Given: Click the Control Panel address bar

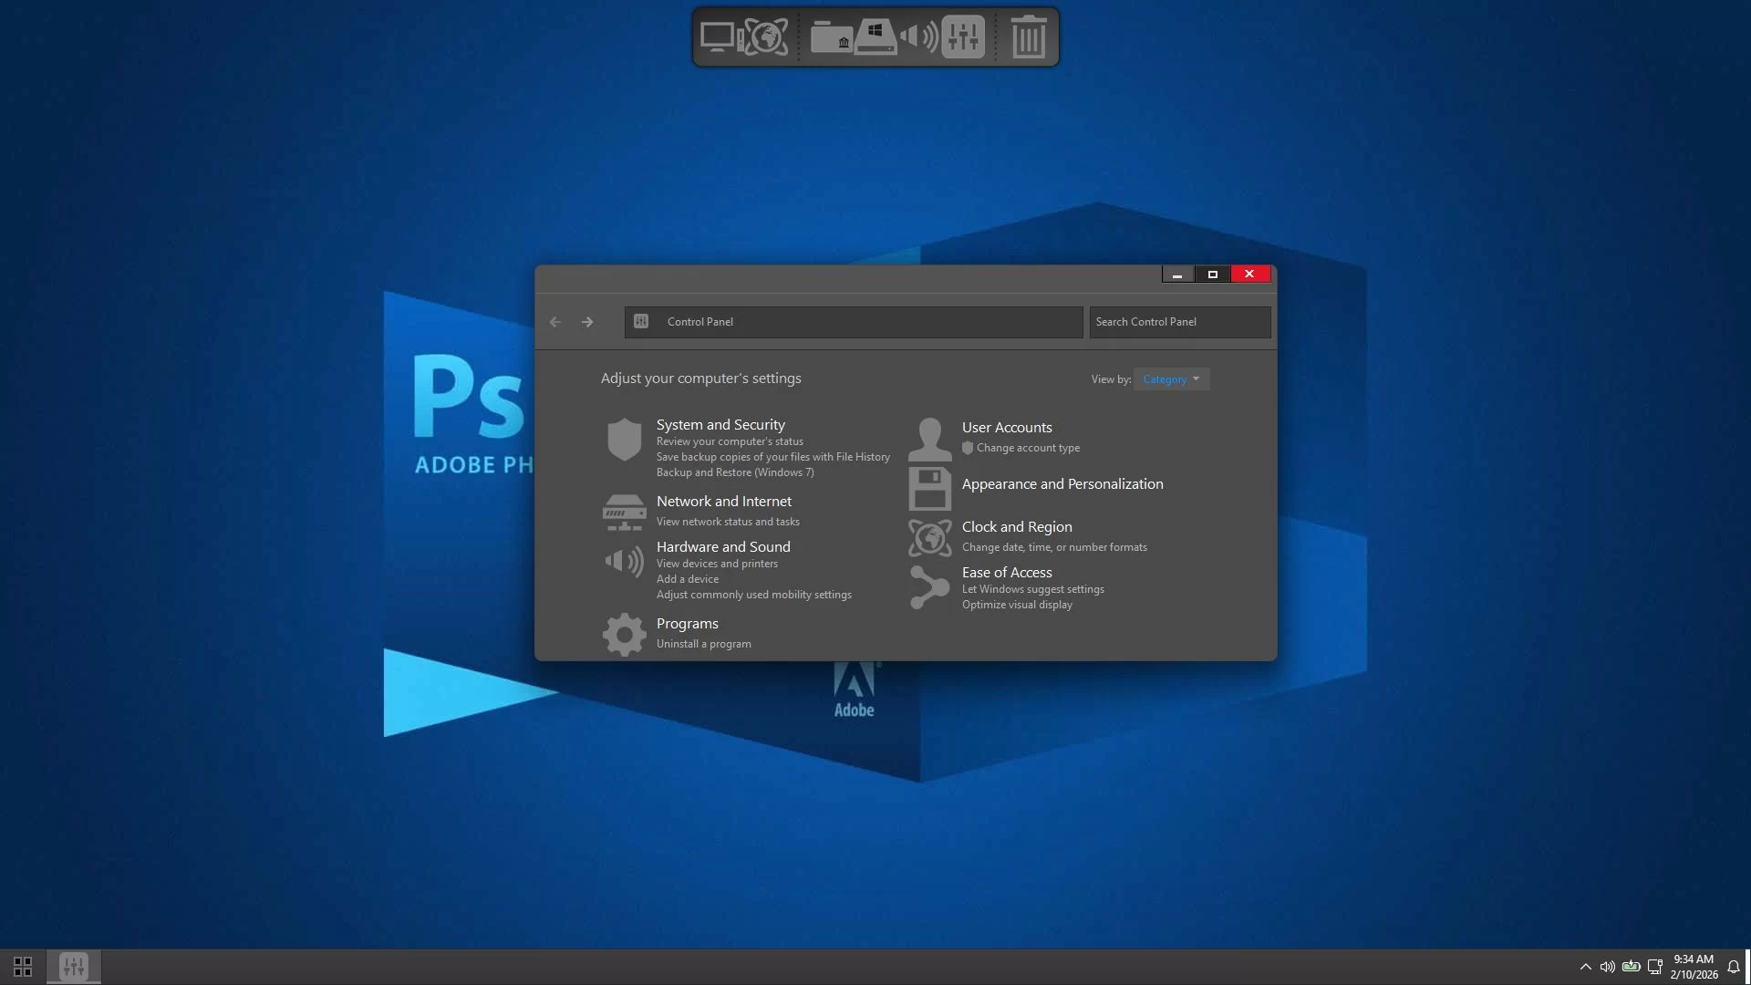Looking at the screenshot, I should click(x=854, y=322).
